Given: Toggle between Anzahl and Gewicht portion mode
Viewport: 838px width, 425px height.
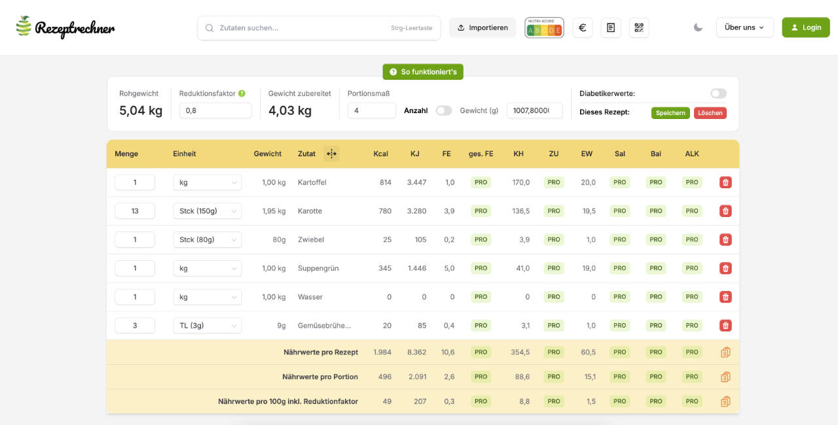Looking at the screenshot, I should tap(444, 110).
